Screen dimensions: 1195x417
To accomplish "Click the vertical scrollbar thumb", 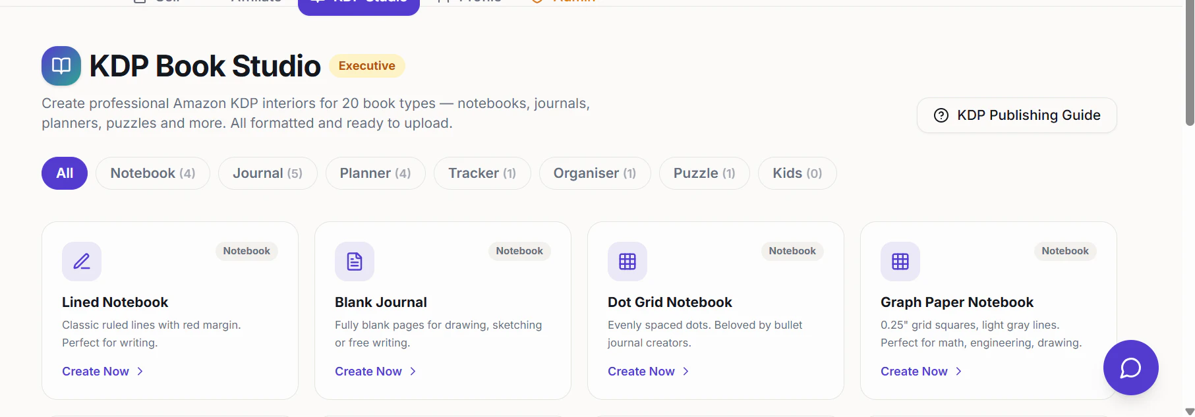I will (x=1190, y=63).
